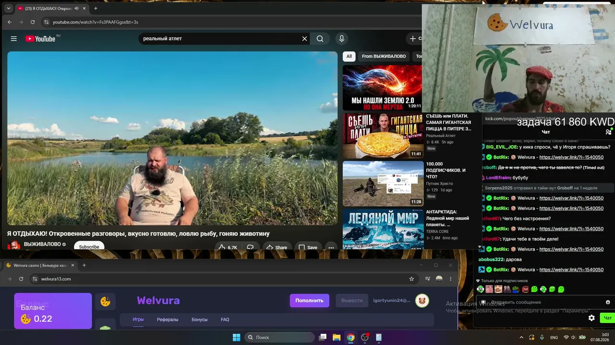Open Chrome three-dot menu in Welvura window
This screenshot has height=345, width=615.
point(451,279)
